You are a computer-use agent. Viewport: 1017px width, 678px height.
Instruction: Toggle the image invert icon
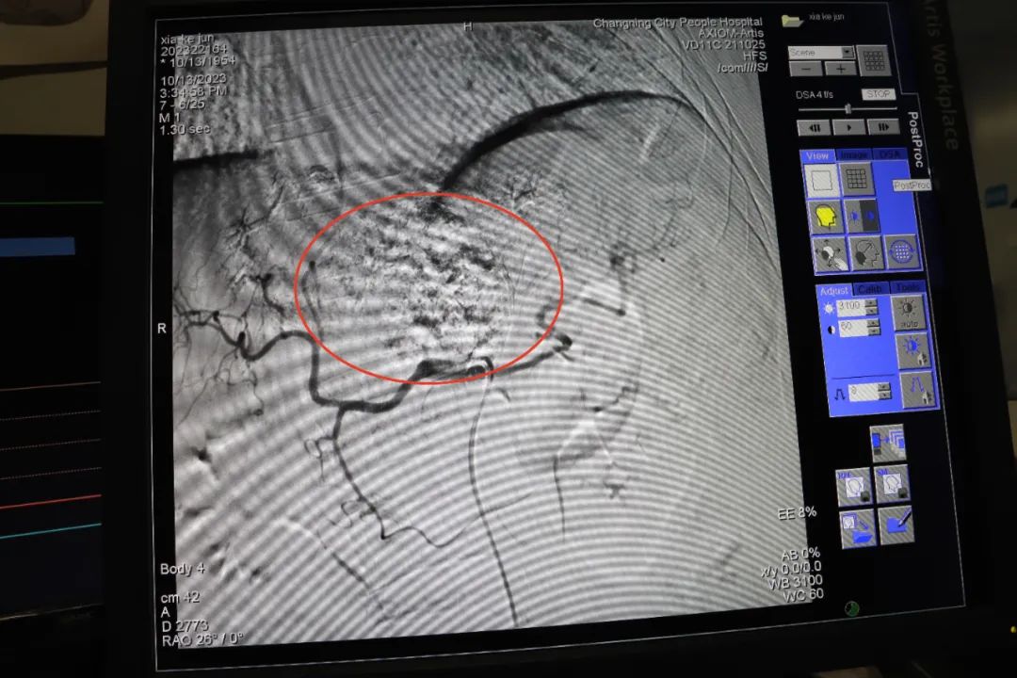[862, 216]
